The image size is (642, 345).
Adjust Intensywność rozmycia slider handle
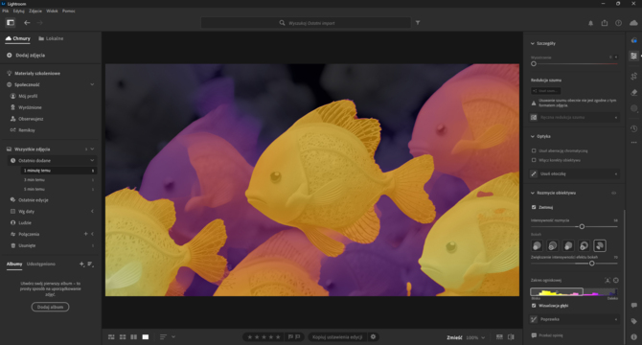tap(582, 226)
